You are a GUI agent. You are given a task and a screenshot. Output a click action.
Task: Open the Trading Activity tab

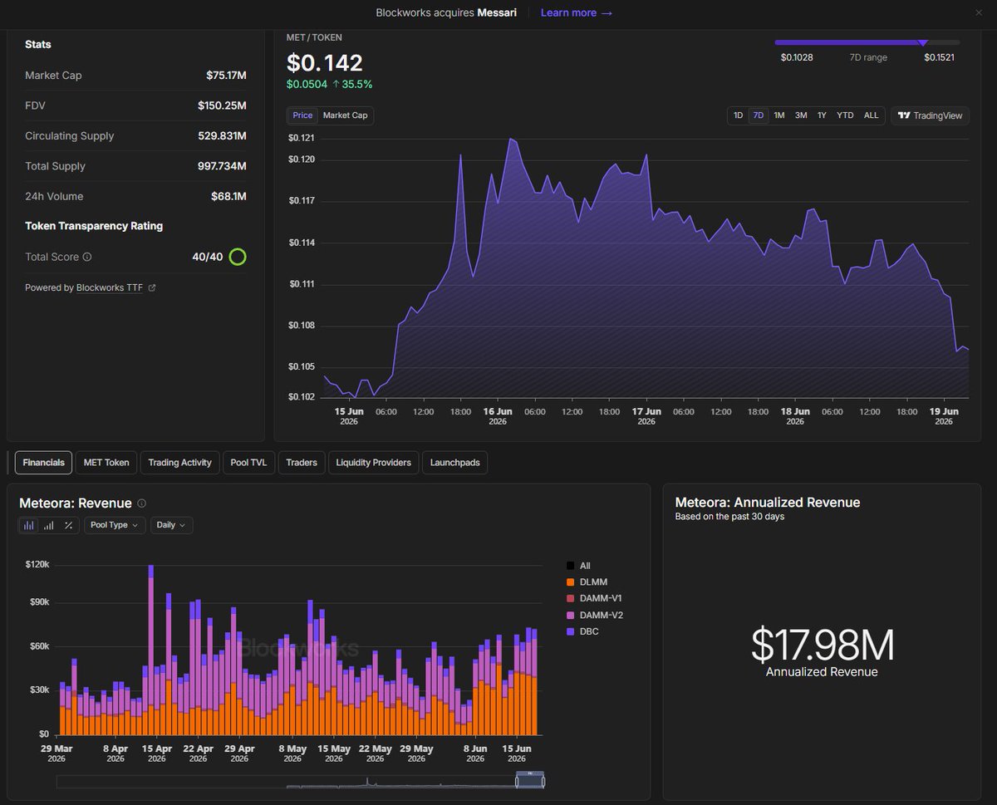click(179, 463)
